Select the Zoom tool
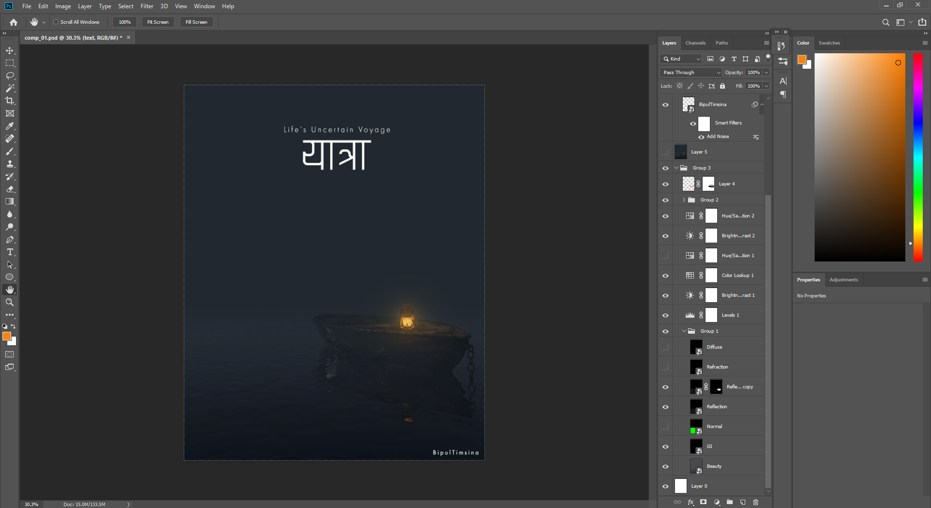Viewport: 931px width, 508px height. 10,302
